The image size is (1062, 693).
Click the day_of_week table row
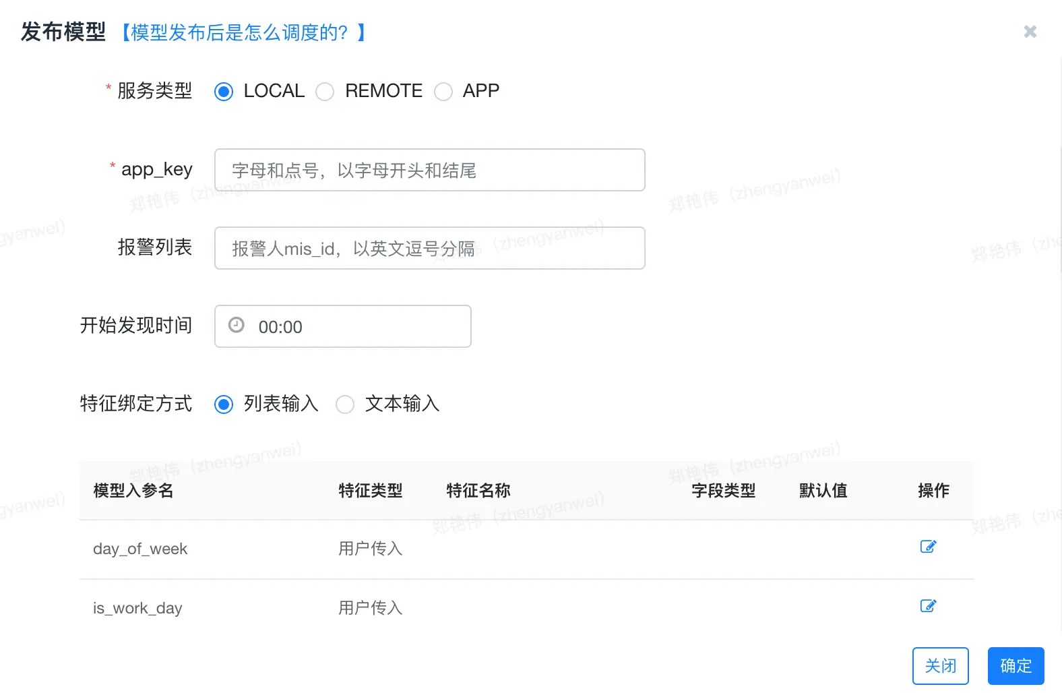526,549
